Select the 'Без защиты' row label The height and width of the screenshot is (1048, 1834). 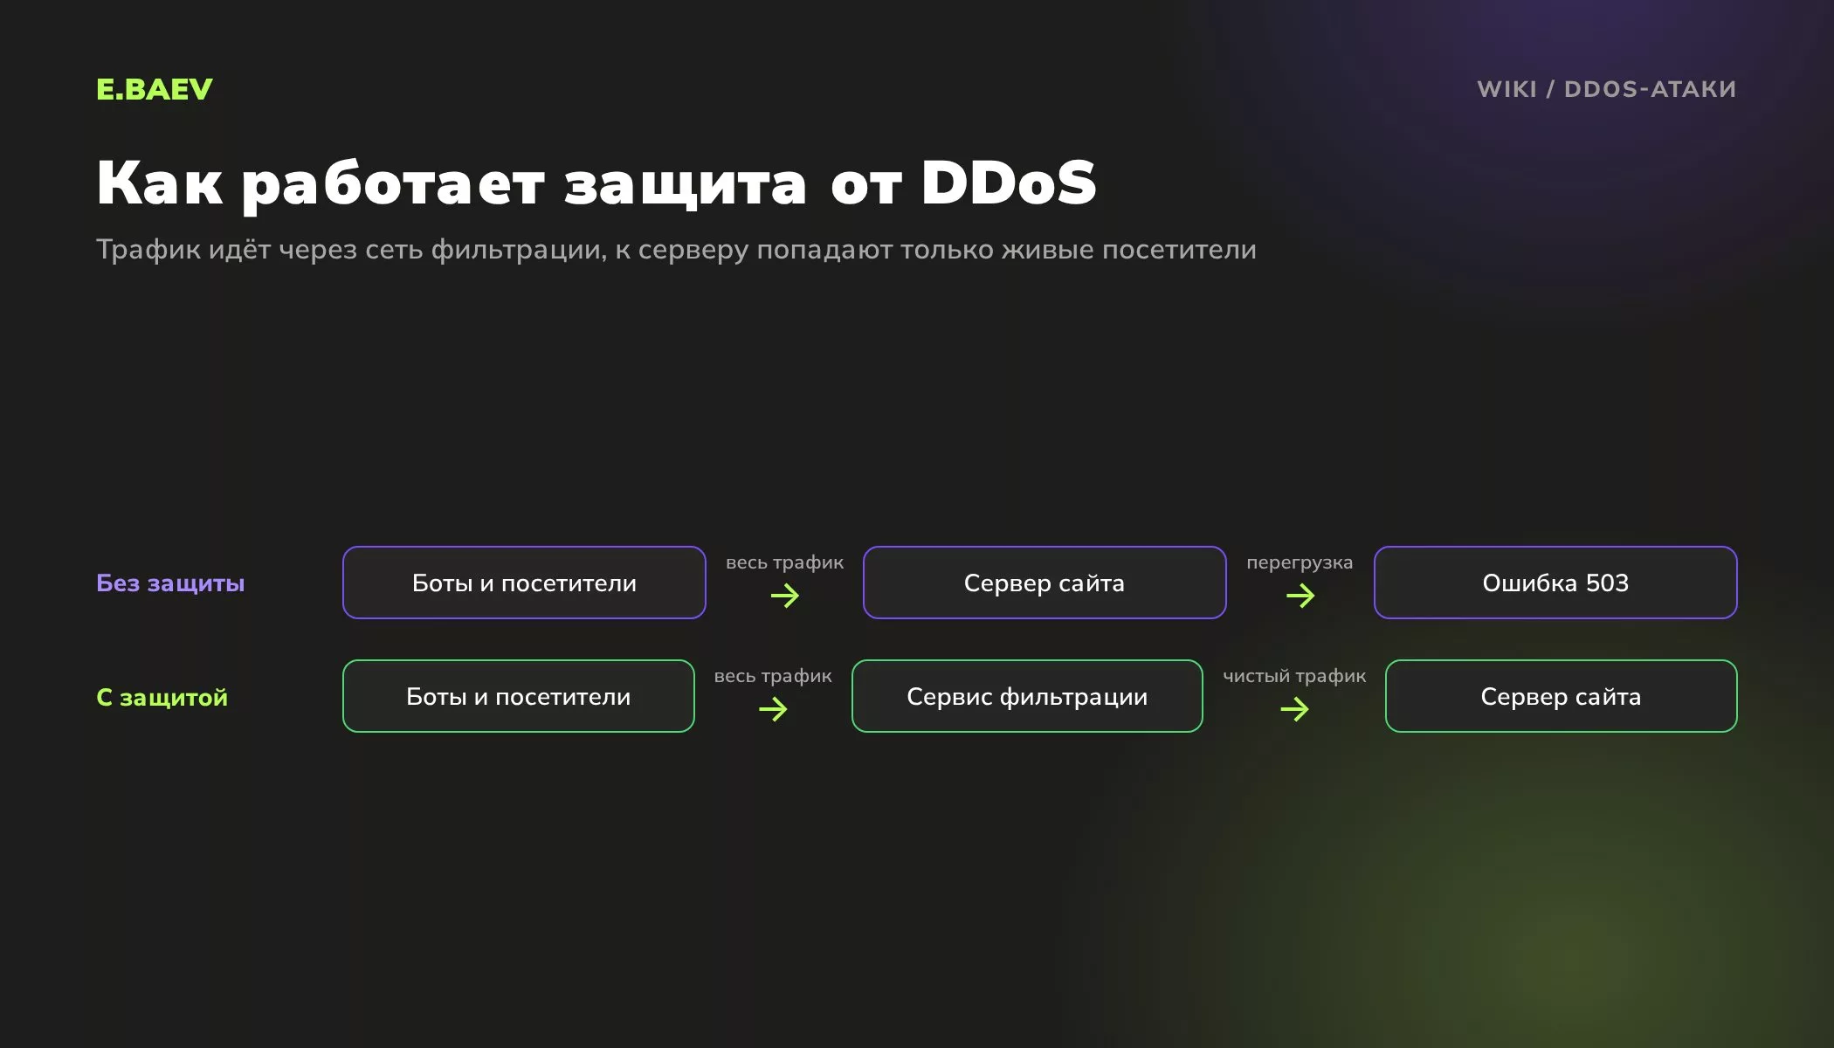pos(170,583)
